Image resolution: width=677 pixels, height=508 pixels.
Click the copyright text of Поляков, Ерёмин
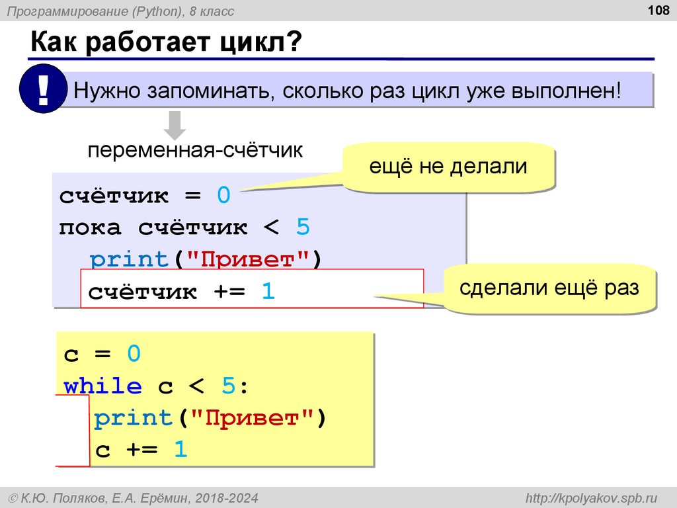pos(134,498)
